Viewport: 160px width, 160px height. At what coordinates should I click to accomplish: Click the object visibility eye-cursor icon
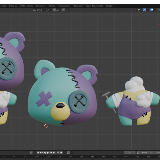coord(139,10)
